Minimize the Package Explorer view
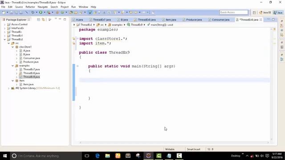The width and height of the screenshot is (285, 160). pos(60,19)
